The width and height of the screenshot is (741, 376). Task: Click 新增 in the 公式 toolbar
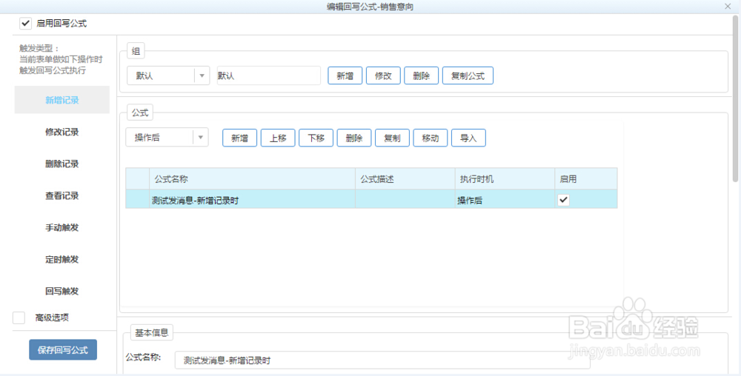tap(239, 138)
